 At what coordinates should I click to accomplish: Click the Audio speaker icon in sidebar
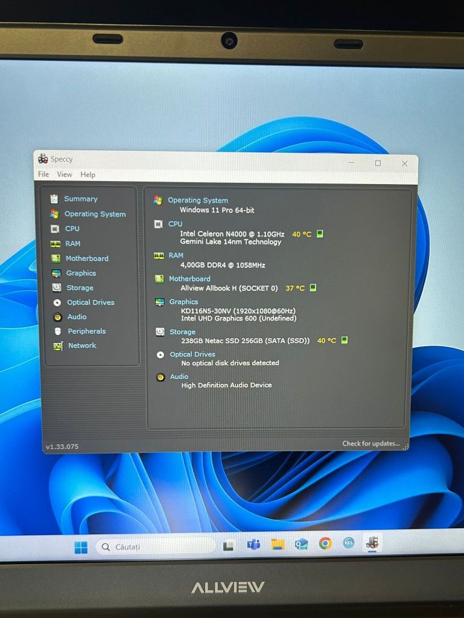coord(57,317)
